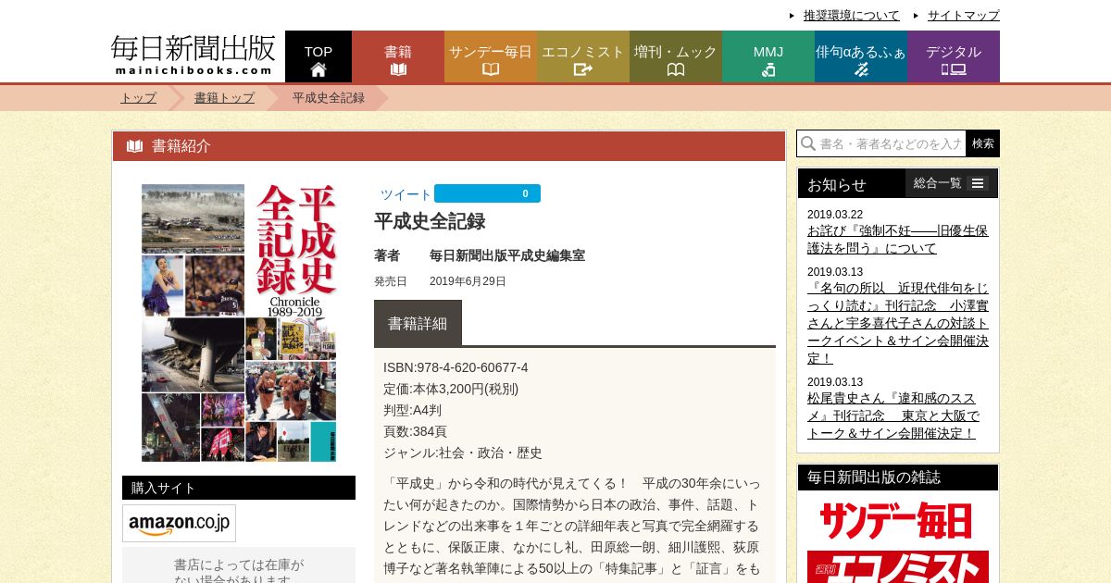Open the amazon.co.jp purchase link
Viewport: 1111px width, 583px height.
[x=179, y=523]
